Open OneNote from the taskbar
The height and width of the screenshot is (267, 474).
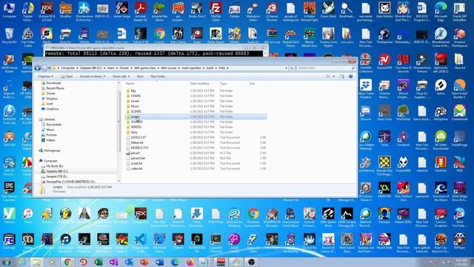click(113, 262)
